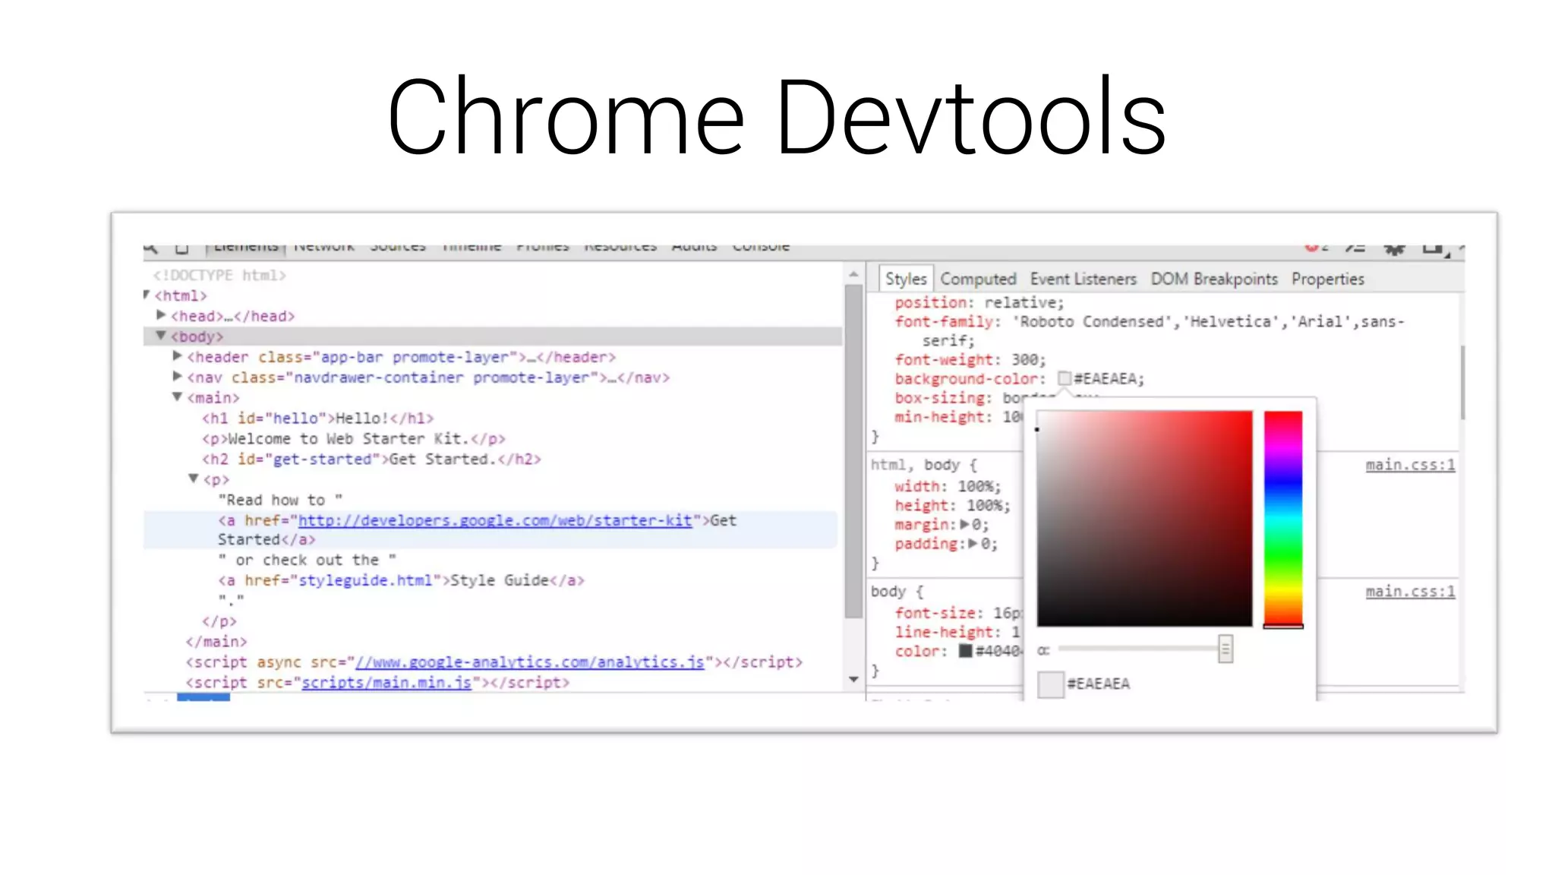Screen dimensions: 1555x875
Task: Select the 'Welcome to Web Starter Kit.' paragraph
Action: [x=354, y=439]
